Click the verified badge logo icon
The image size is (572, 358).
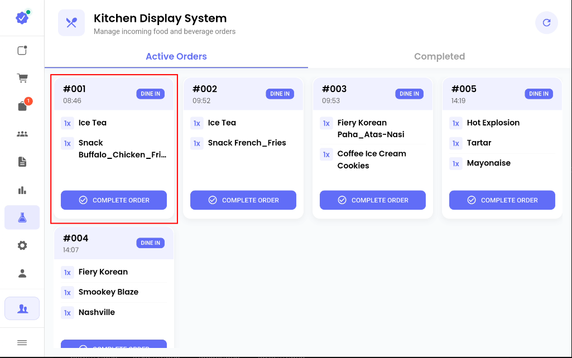pyautogui.click(x=22, y=17)
